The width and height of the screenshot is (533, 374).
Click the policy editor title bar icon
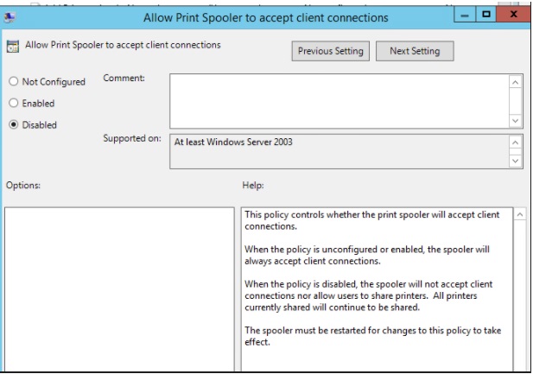tap(10, 17)
